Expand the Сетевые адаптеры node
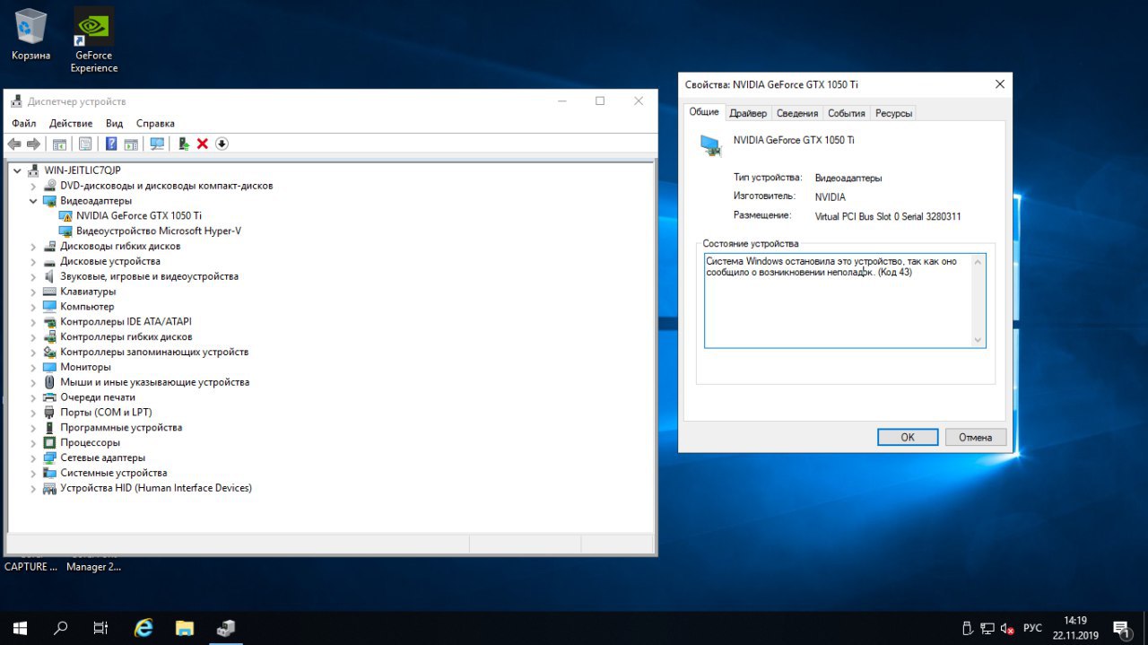The width and height of the screenshot is (1148, 645). 33,458
